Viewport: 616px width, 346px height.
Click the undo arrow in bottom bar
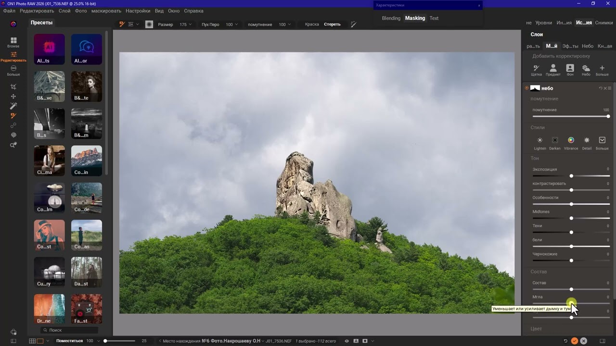click(x=565, y=341)
